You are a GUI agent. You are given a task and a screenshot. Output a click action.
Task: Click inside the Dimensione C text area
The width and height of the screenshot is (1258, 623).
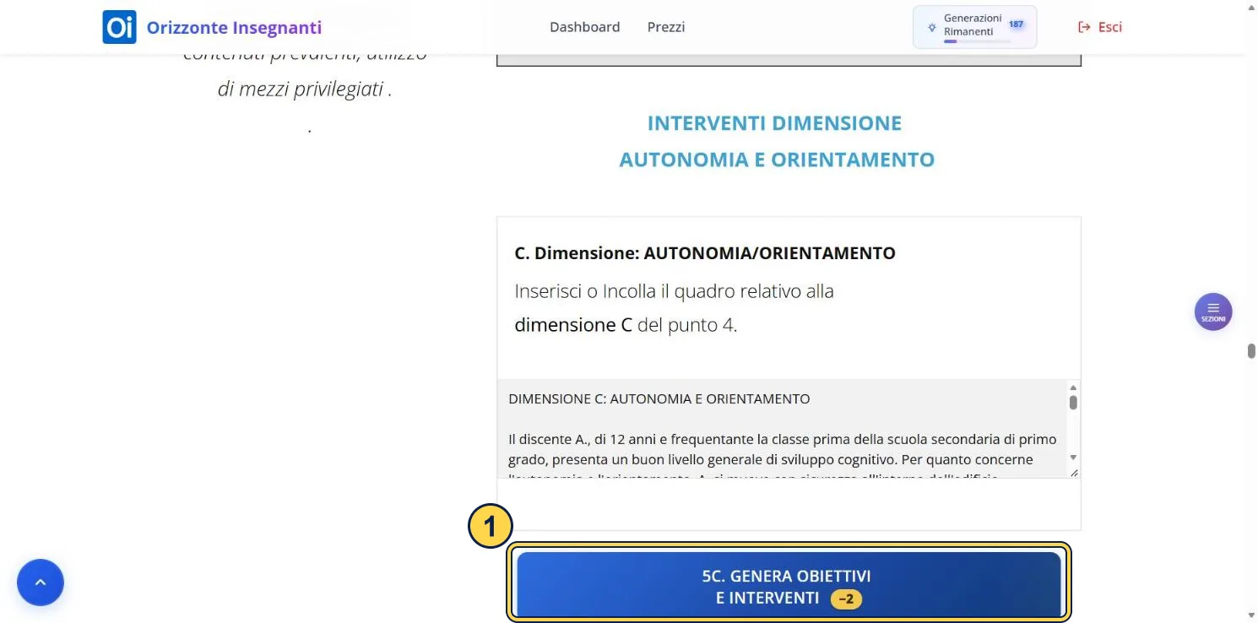(x=782, y=429)
